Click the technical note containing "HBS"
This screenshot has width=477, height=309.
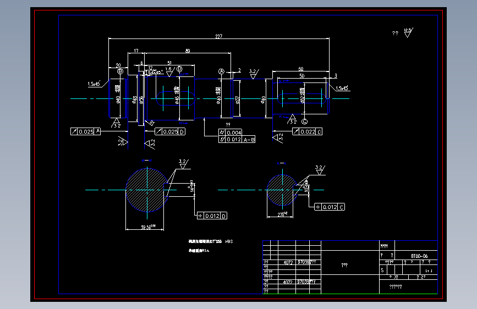211,241
